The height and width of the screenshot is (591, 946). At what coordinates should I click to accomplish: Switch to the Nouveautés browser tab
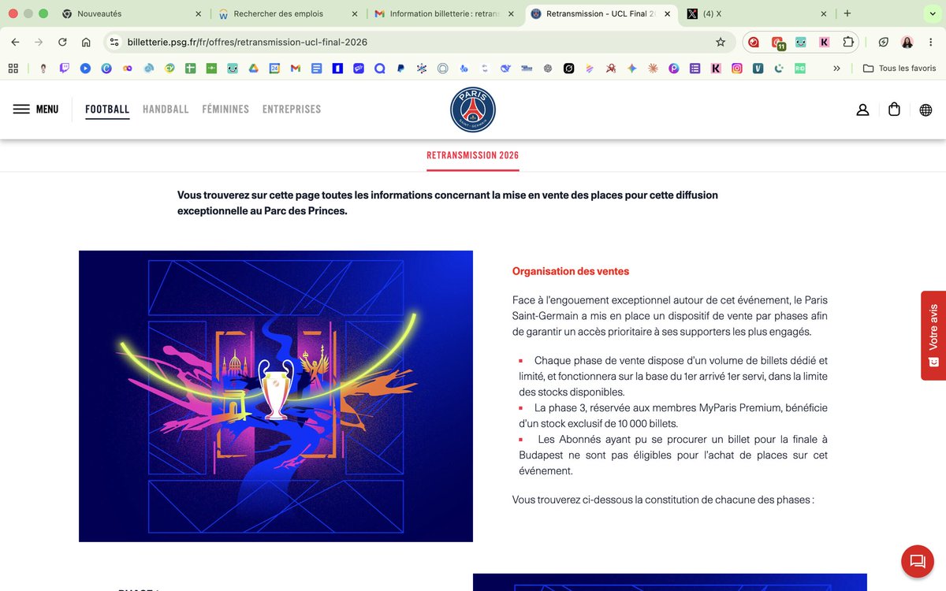click(x=130, y=14)
